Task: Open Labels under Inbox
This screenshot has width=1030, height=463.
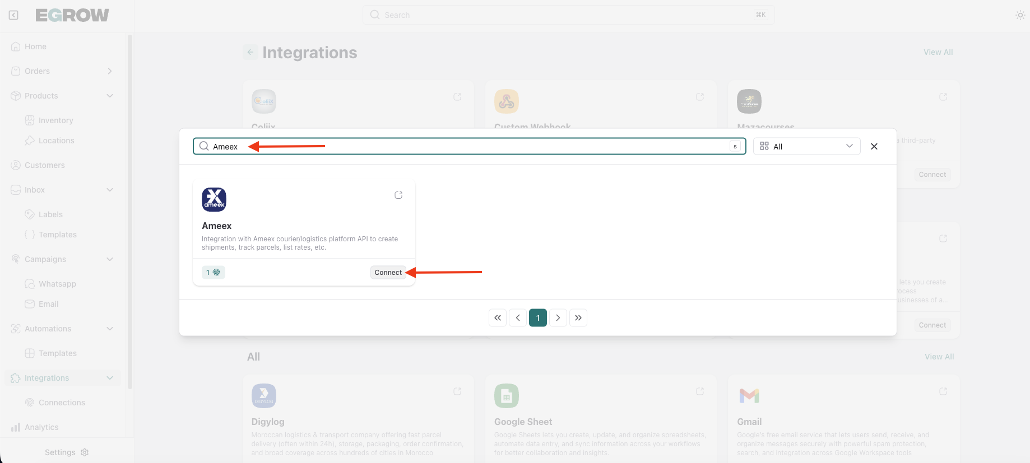Action: [50, 214]
